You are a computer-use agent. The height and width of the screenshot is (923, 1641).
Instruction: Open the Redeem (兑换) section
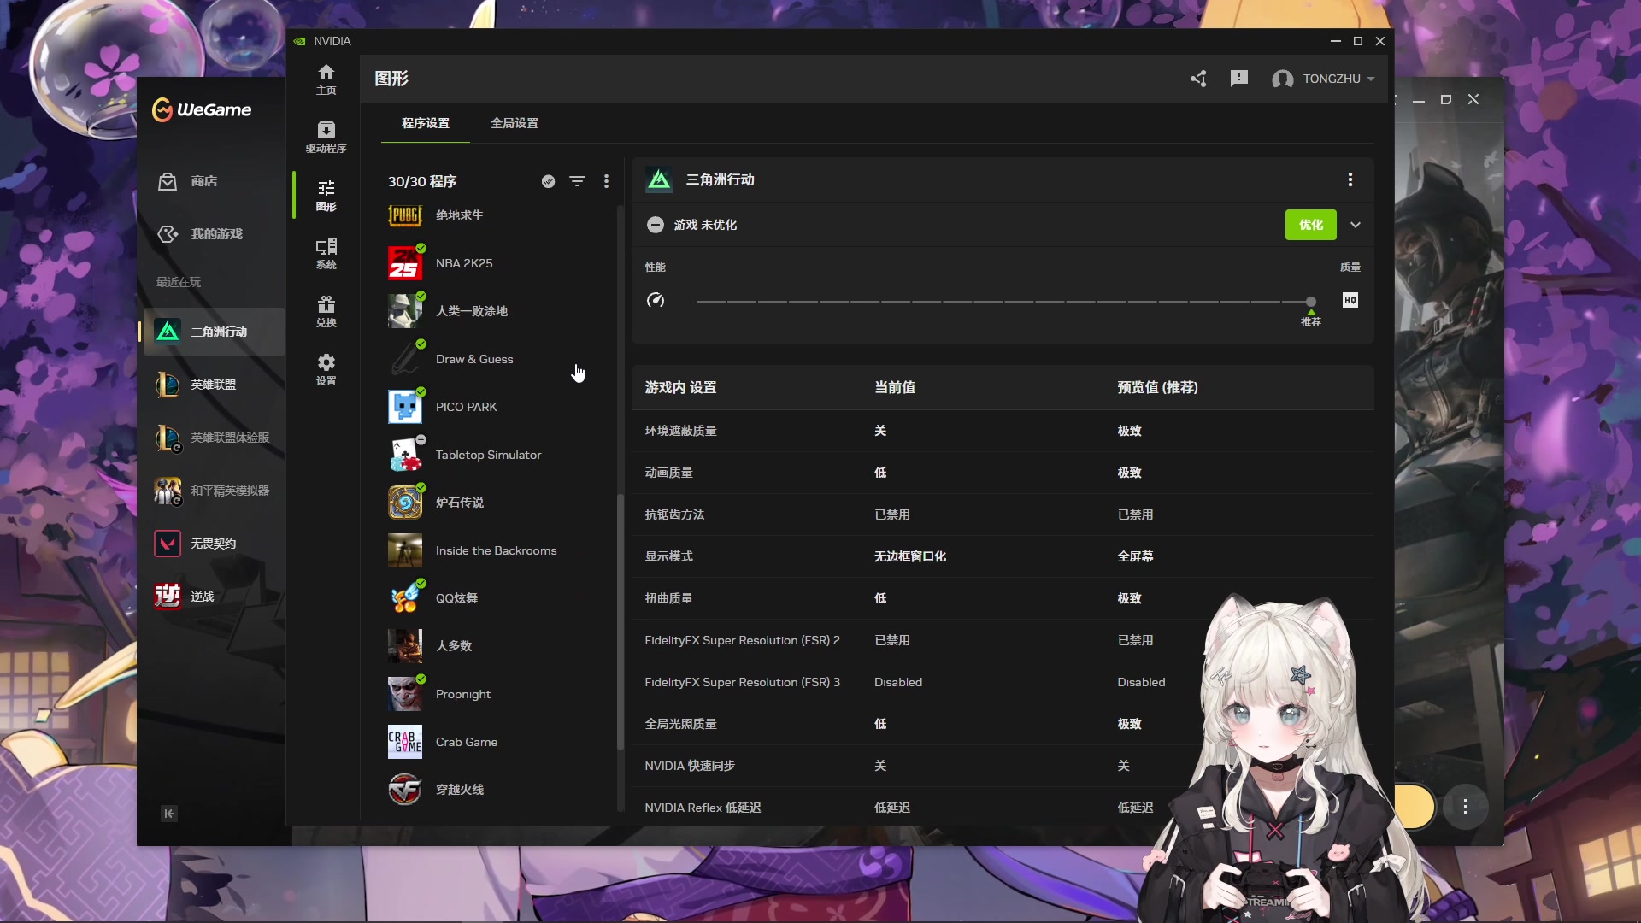tap(326, 311)
